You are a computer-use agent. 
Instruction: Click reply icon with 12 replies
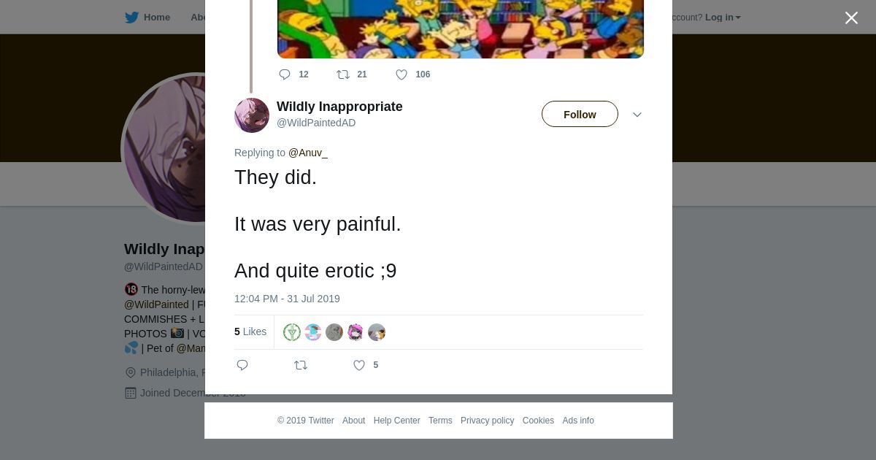(285, 74)
